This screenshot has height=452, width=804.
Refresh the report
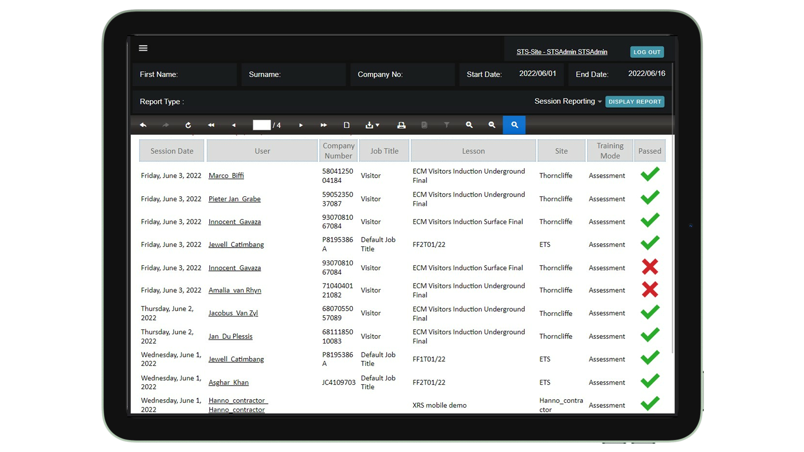(x=188, y=125)
